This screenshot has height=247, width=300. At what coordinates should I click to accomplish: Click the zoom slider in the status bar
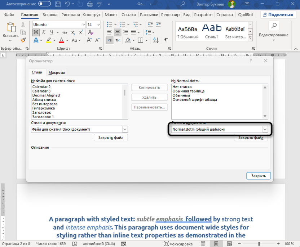259,244
